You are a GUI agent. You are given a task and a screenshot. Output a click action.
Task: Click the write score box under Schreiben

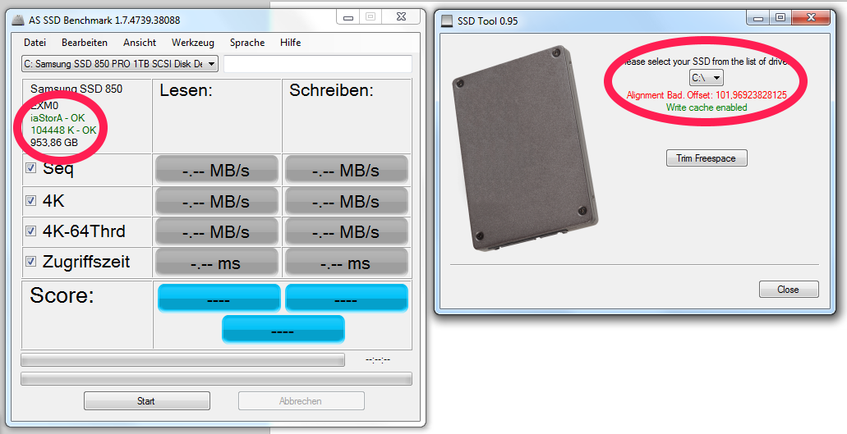point(346,298)
